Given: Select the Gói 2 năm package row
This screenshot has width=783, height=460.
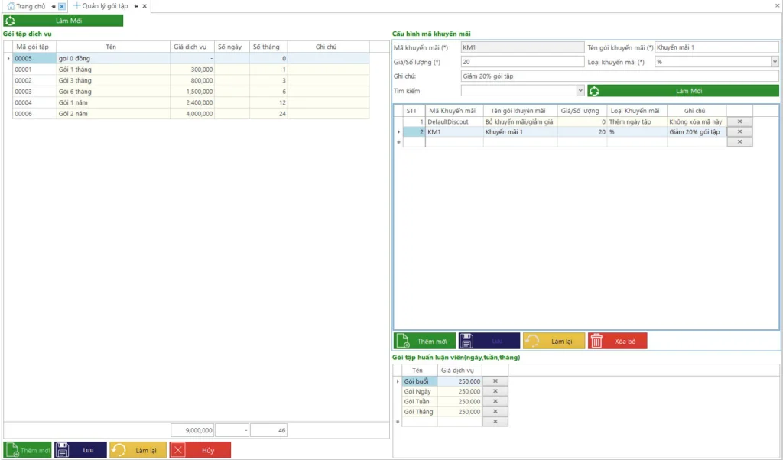Looking at the screenshot, I should tap(190, 114).
